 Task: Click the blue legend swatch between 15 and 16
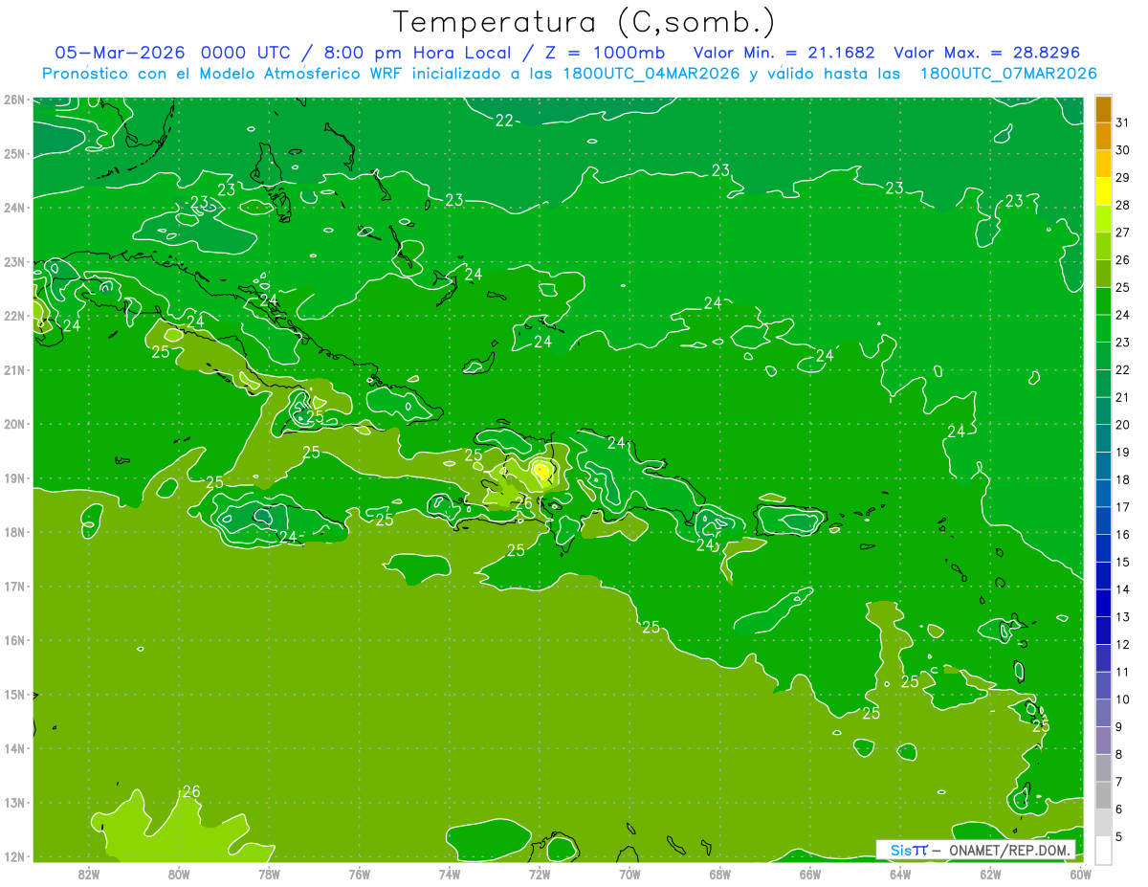1103,548
